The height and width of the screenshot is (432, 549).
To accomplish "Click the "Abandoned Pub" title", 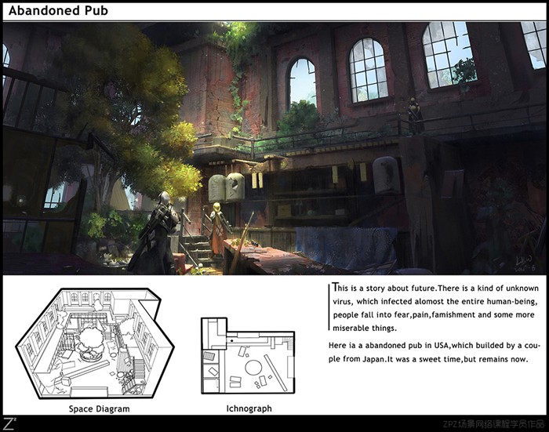I will pyautogui.click(x=58, y=11).
